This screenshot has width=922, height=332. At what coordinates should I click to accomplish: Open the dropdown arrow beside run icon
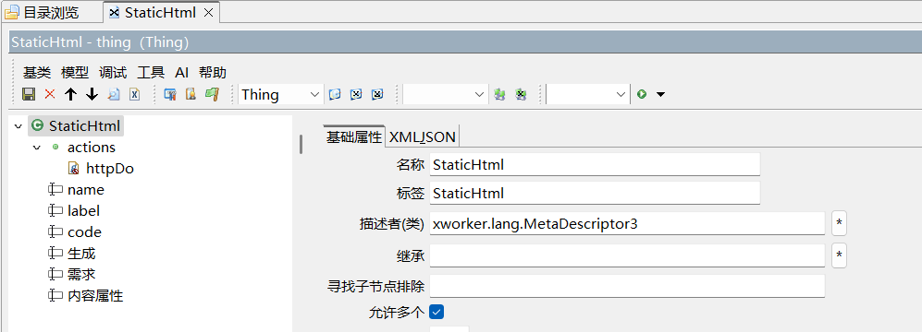tap(660, 94)
